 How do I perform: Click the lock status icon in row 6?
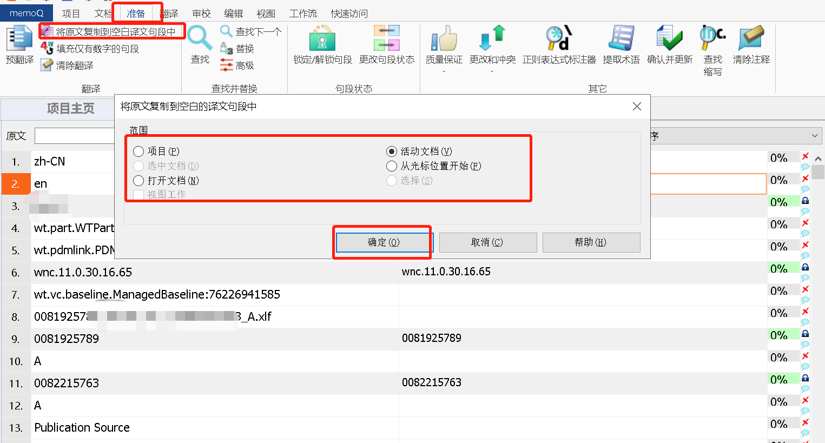pyautogui.click(x=805, y=267)
